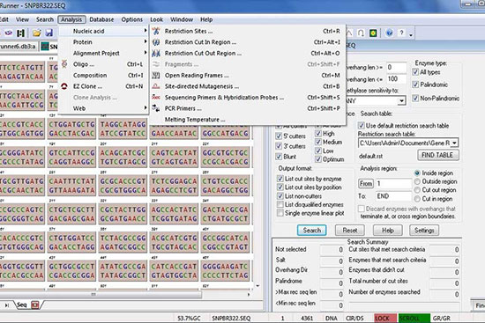
Task: Open the Restriction search table path dropdown
Action: tap(454, 143)
